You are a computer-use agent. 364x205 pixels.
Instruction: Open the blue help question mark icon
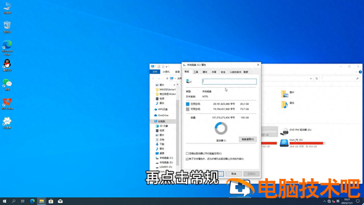(360, 72)
